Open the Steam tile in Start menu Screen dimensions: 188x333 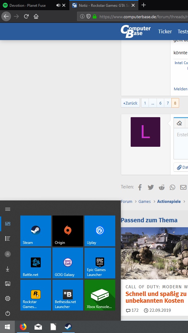(x=36, y=231)
